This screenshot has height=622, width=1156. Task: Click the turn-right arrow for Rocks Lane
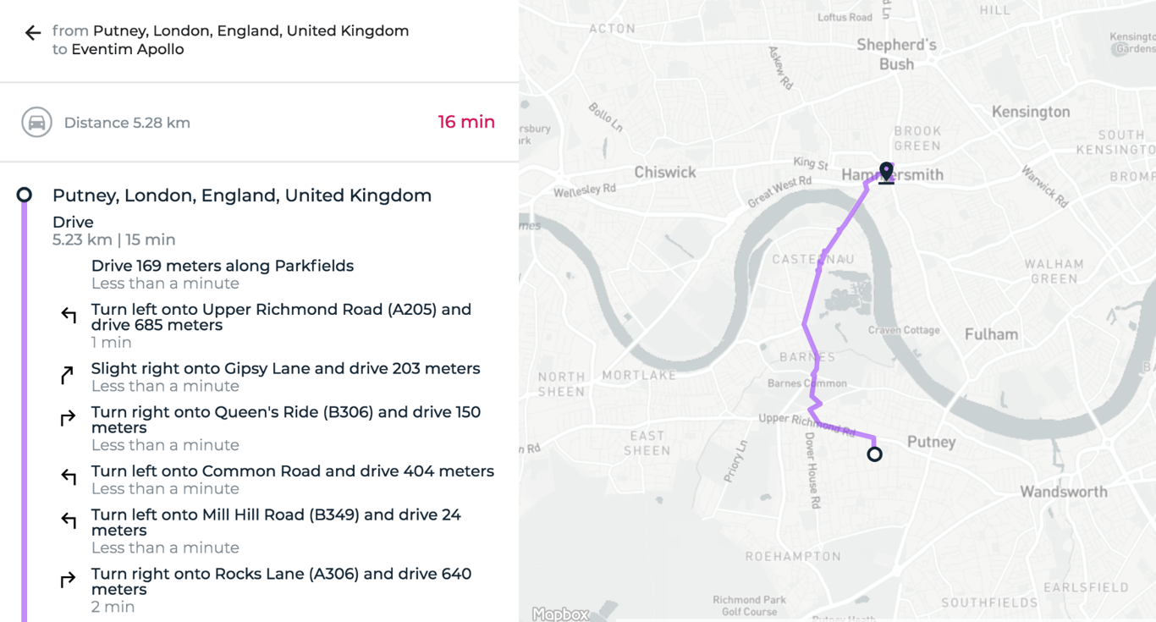(69, 580)
